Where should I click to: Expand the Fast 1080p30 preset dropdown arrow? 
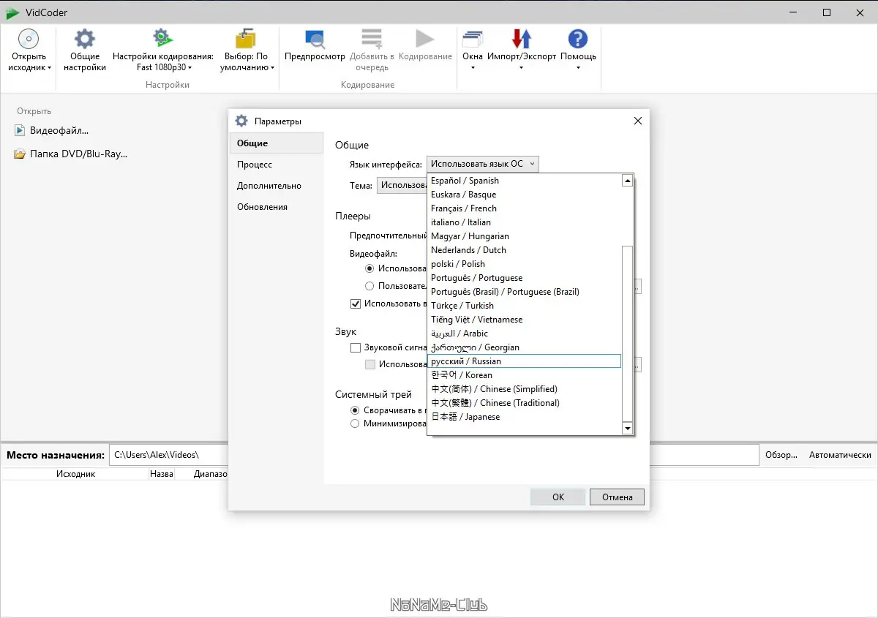(x=190, y=68)
